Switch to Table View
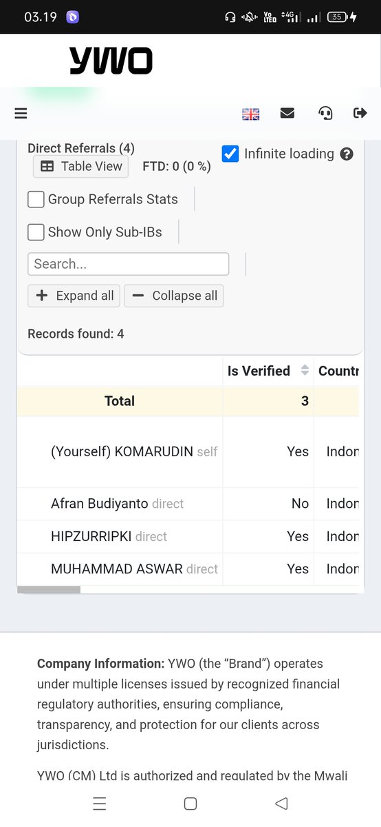 (x=81, y=166)
